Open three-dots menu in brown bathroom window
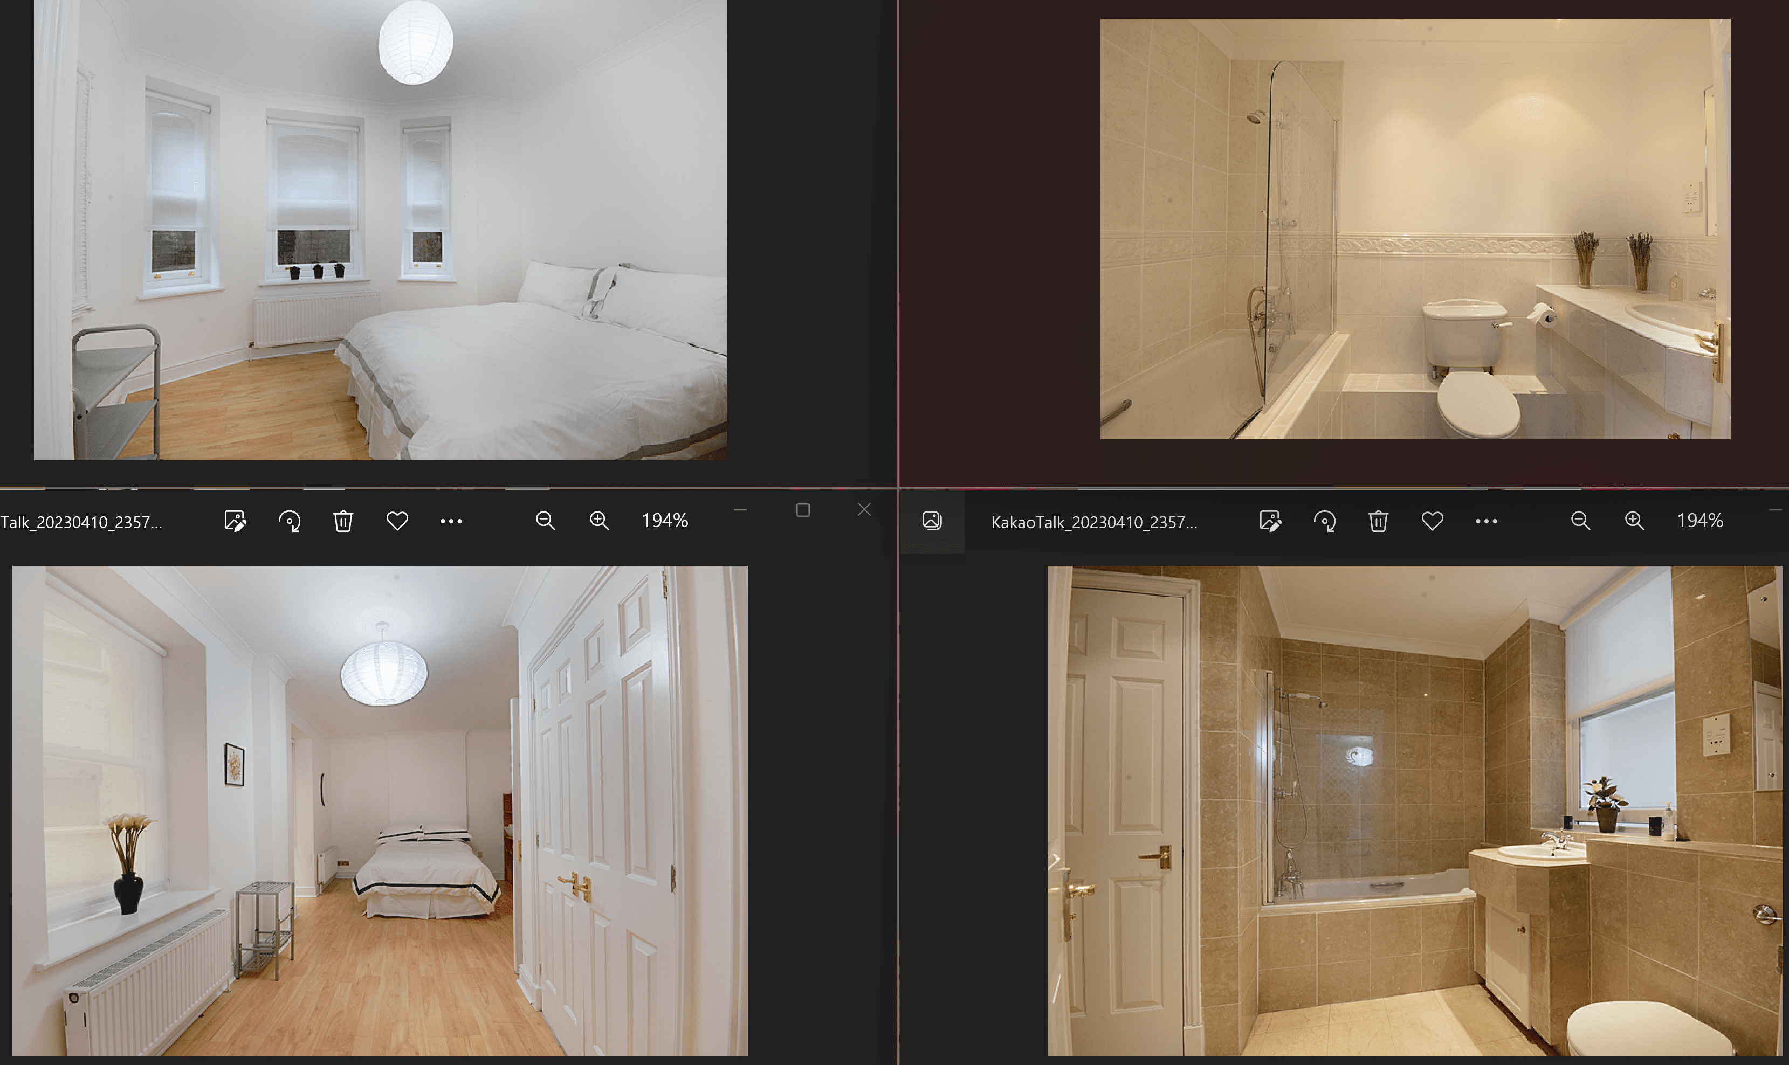 coord(1486,521)
